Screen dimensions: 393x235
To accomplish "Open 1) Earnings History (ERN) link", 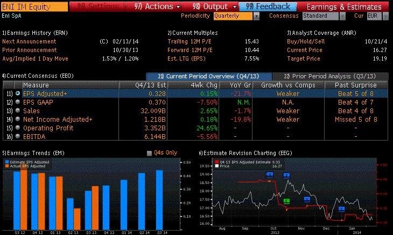I will [35, 33].
